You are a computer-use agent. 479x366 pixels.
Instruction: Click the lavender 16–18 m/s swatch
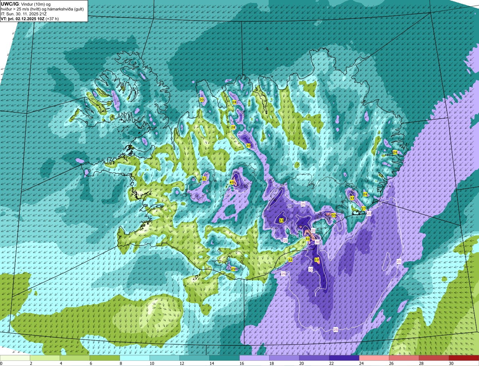click(x=254, y=358)
